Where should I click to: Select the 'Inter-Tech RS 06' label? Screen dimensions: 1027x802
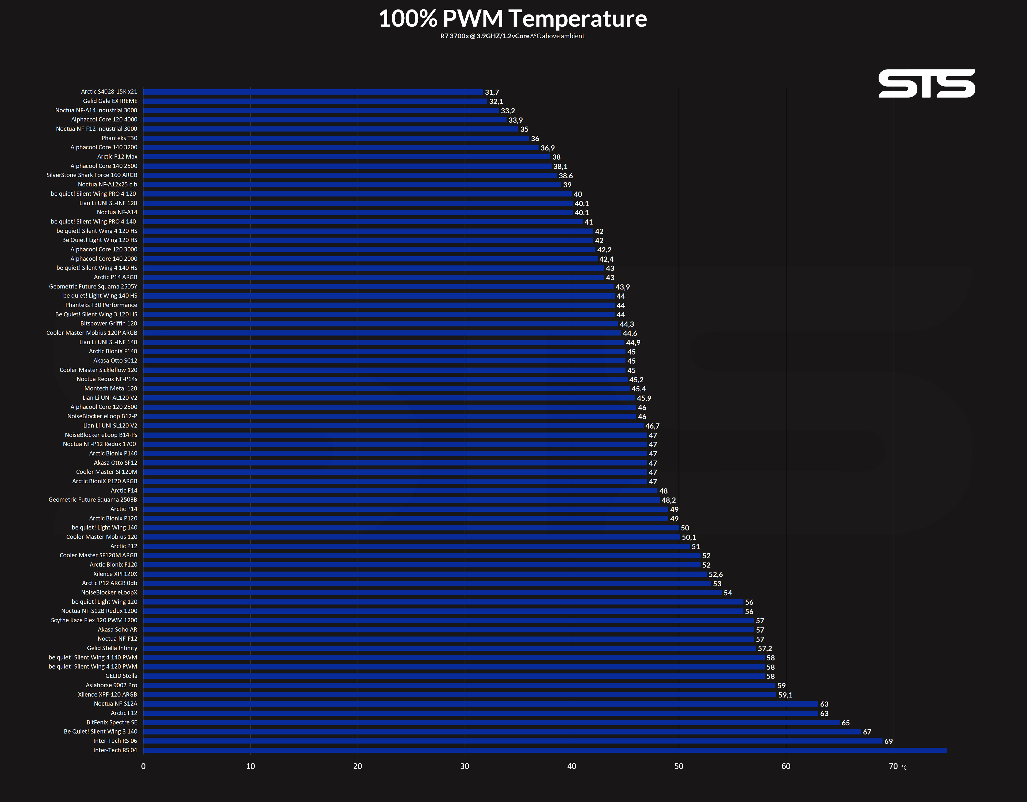coord(115,741)
